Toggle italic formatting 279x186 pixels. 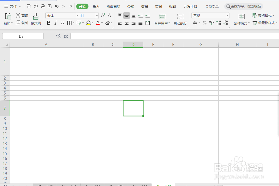click(56, 23)
